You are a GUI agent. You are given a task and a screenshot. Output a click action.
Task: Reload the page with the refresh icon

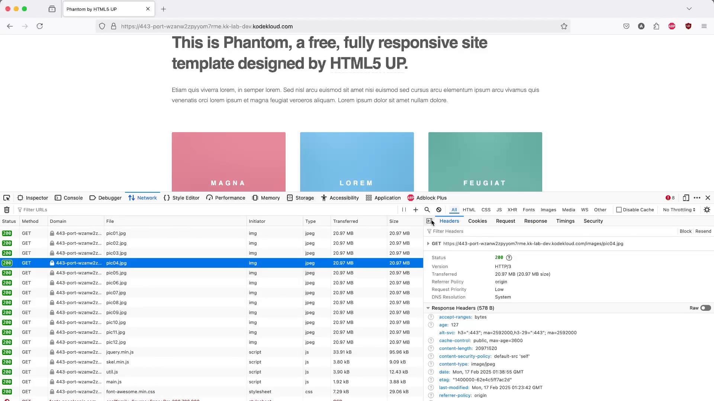[x=40, y=26]
